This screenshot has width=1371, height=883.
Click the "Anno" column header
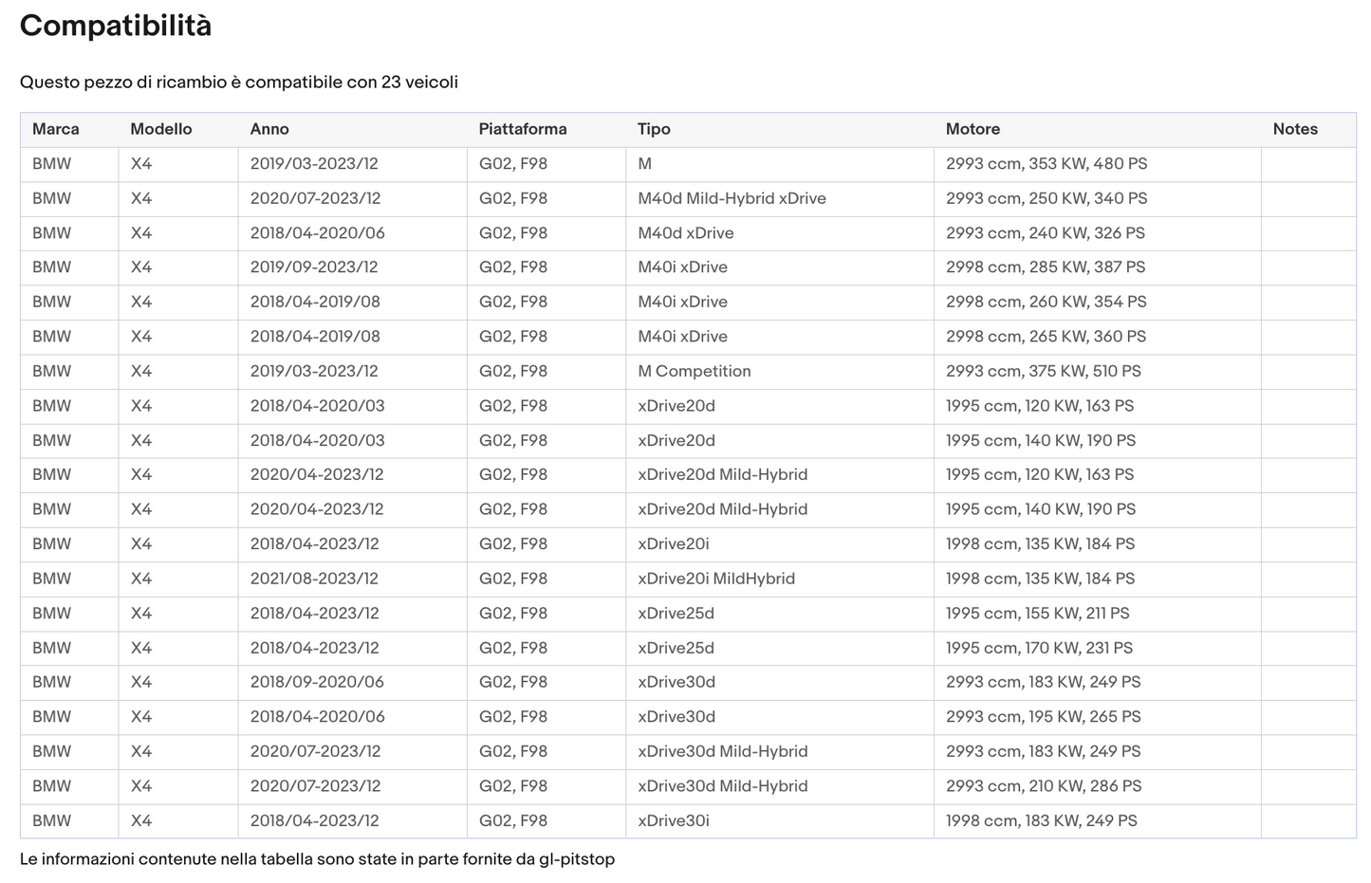click(x=269, y=129)
